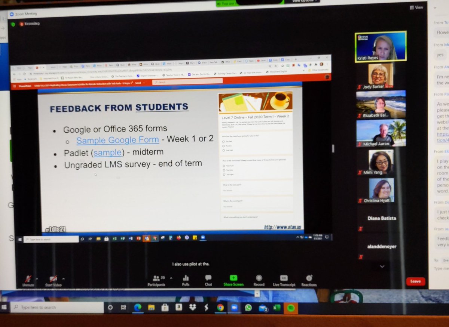Click the Windows Start button on bottom taskbar
Screen dimensions: 449x327
[4, 307]
